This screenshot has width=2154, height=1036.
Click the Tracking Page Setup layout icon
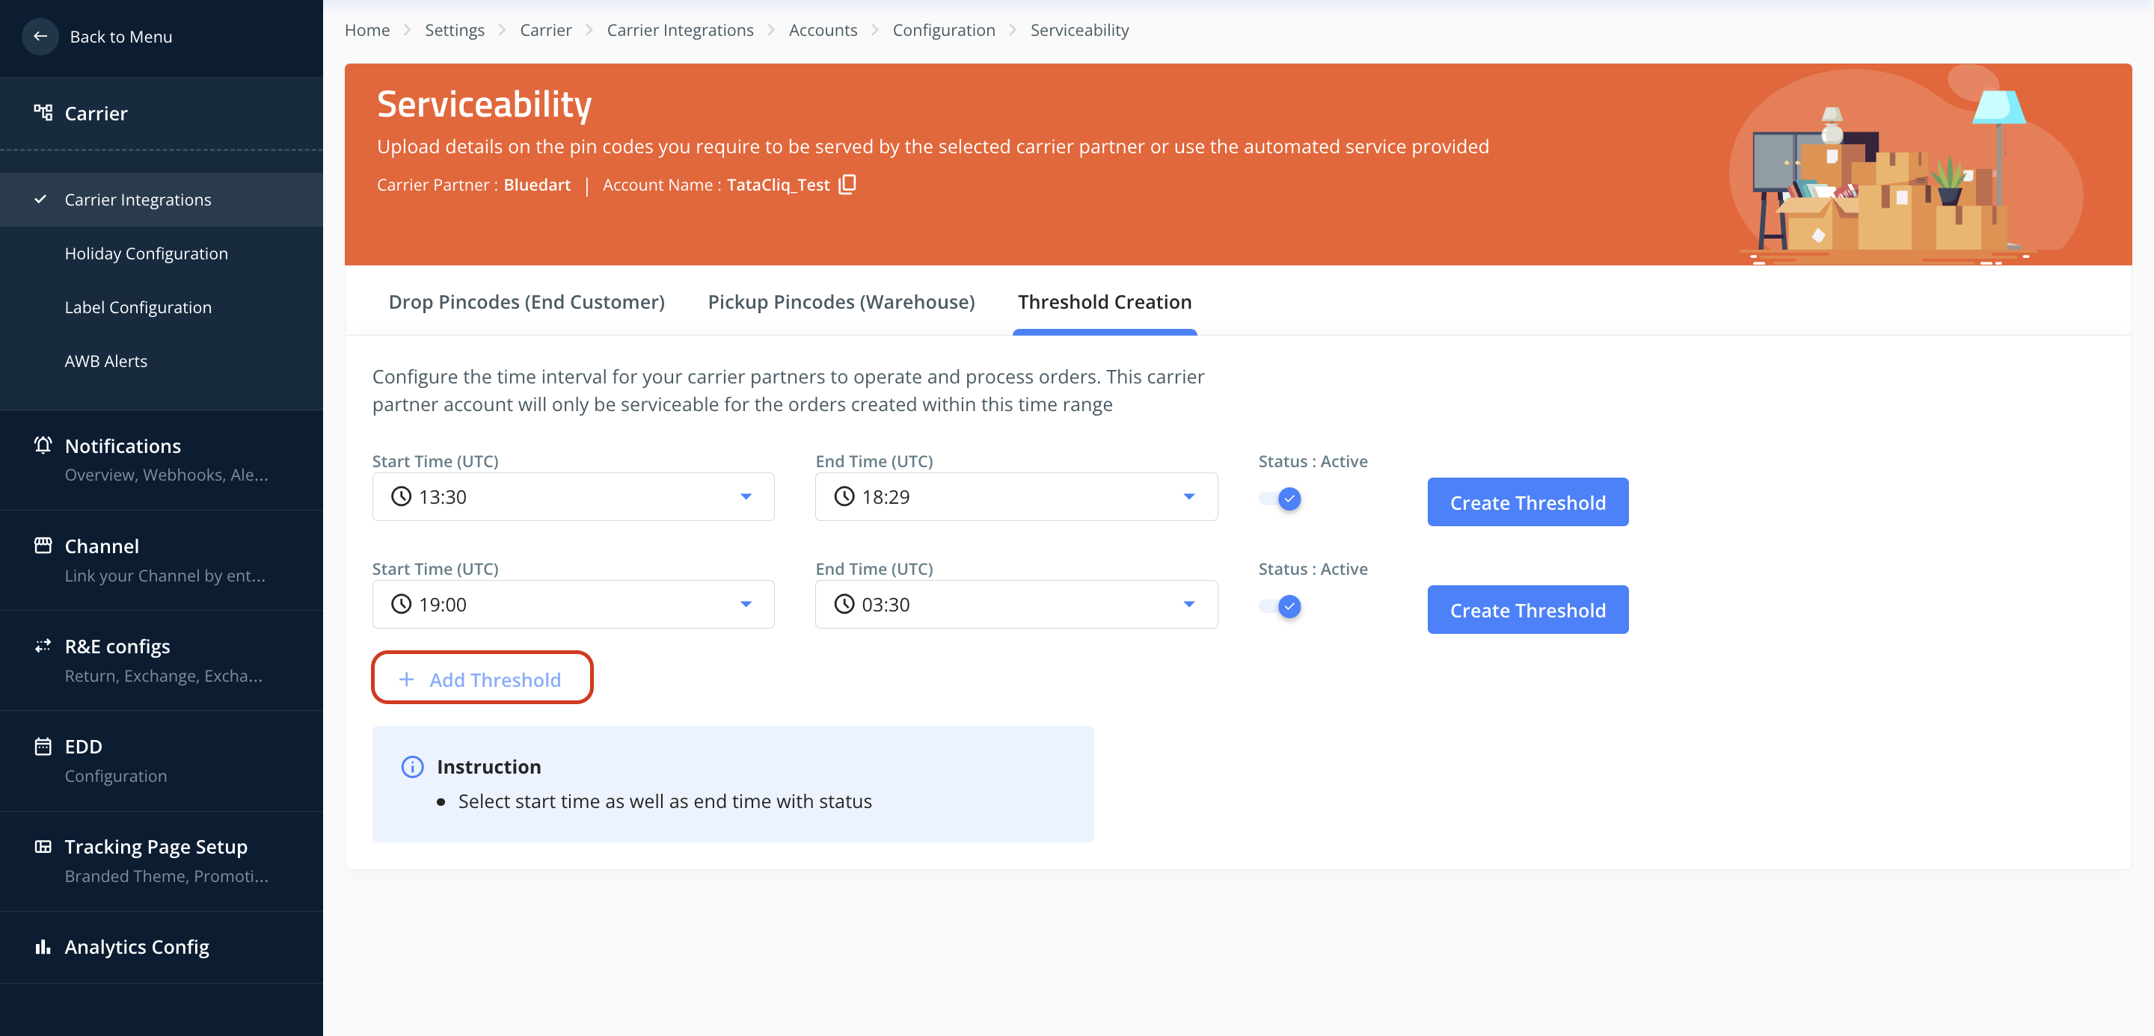pos(43,846)
